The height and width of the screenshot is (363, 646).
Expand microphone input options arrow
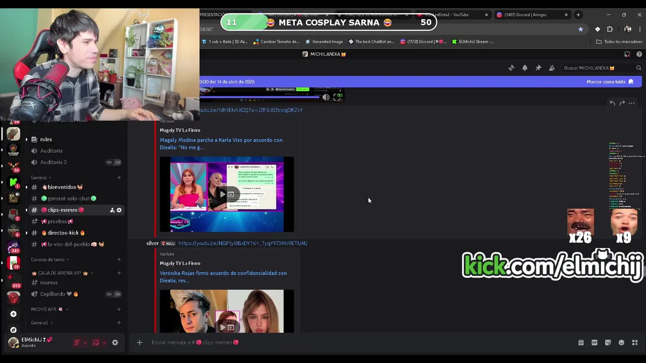click(x=85, y=343)
